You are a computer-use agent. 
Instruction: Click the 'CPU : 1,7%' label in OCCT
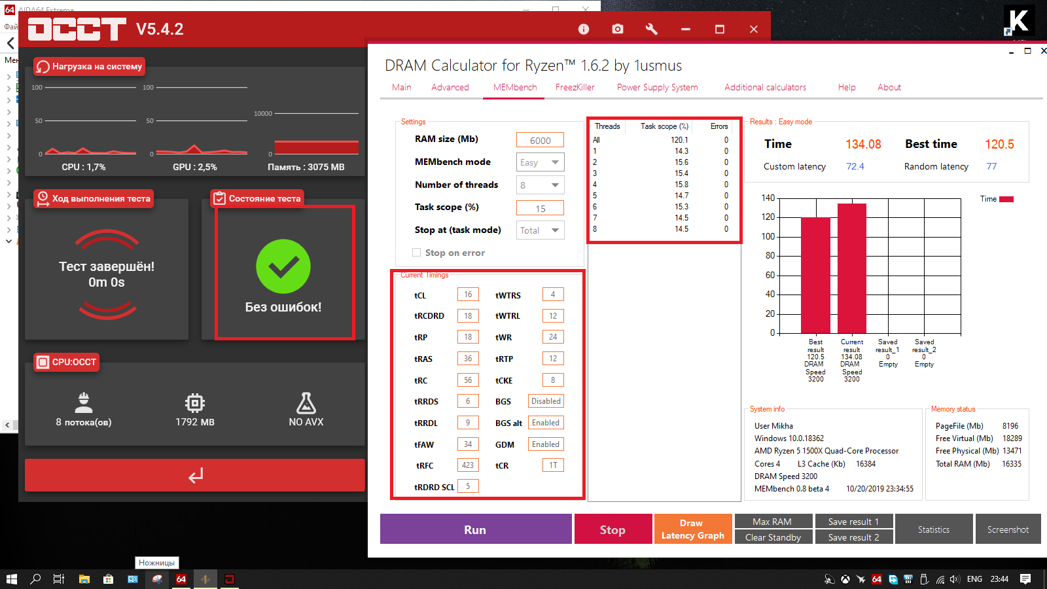[84, 167]
